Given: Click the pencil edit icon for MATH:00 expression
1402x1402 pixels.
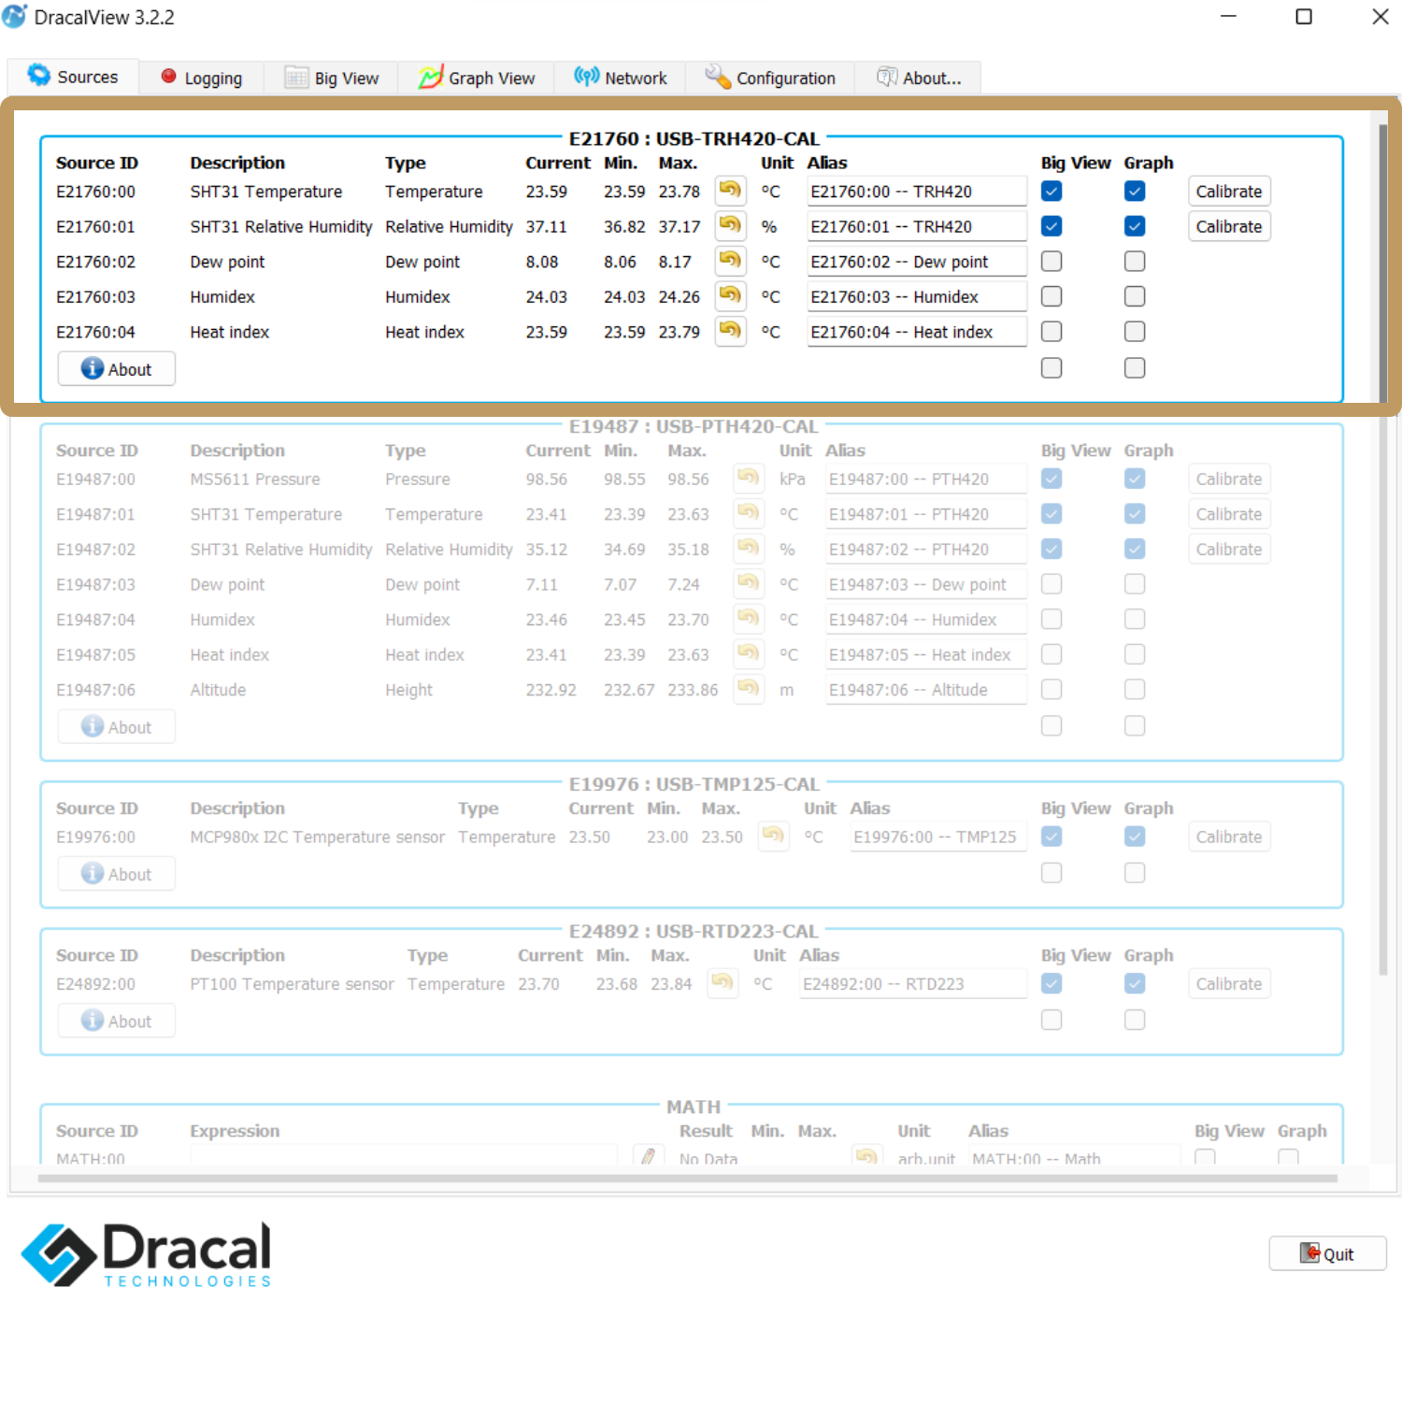Looking at the screenshot, I should [x=648, y=1155].
